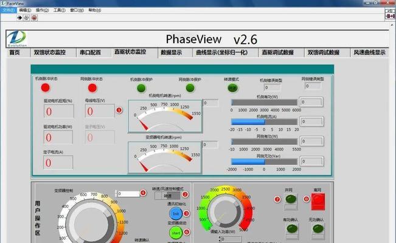Click the 网侧无功(Var) blue bar slider

coord(264,162)
